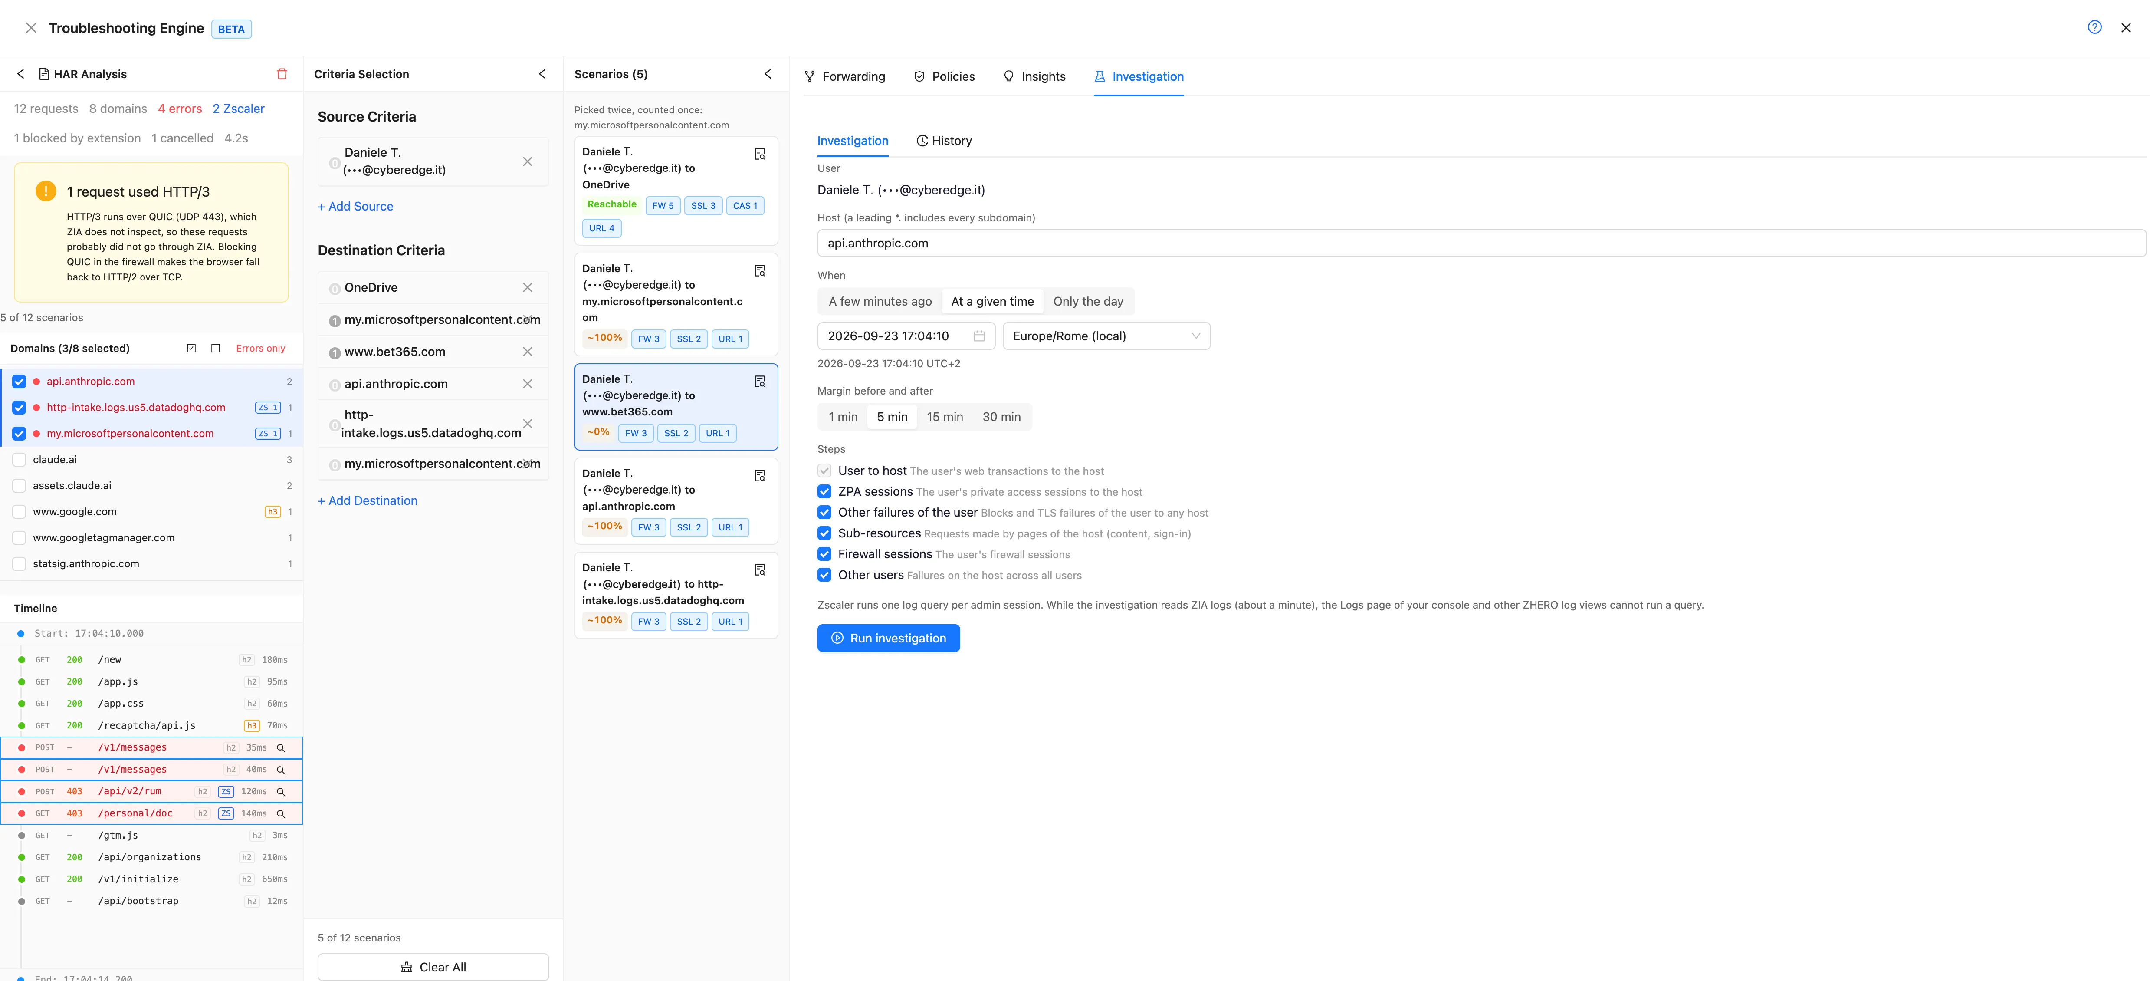Click the ZS badge on /api/v2/rum row
Image resolution: width=2150 pixels, height=981 pixels.
[225, 791]
